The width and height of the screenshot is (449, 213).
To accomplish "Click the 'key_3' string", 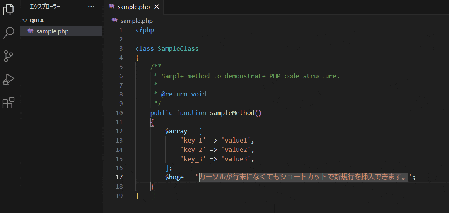I will pos(193,158).
